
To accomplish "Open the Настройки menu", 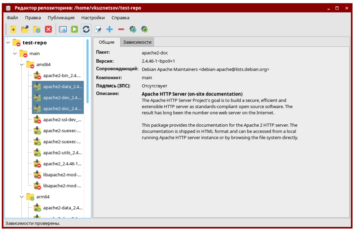I will tap(93, 18).
